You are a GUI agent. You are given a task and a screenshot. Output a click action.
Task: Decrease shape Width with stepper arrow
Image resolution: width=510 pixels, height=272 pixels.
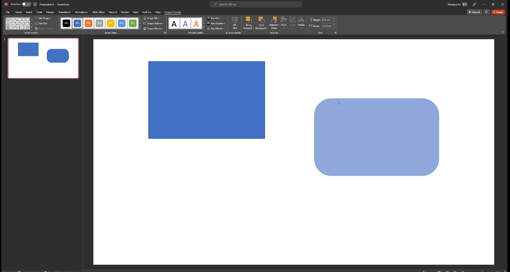(x=334, y=27)
